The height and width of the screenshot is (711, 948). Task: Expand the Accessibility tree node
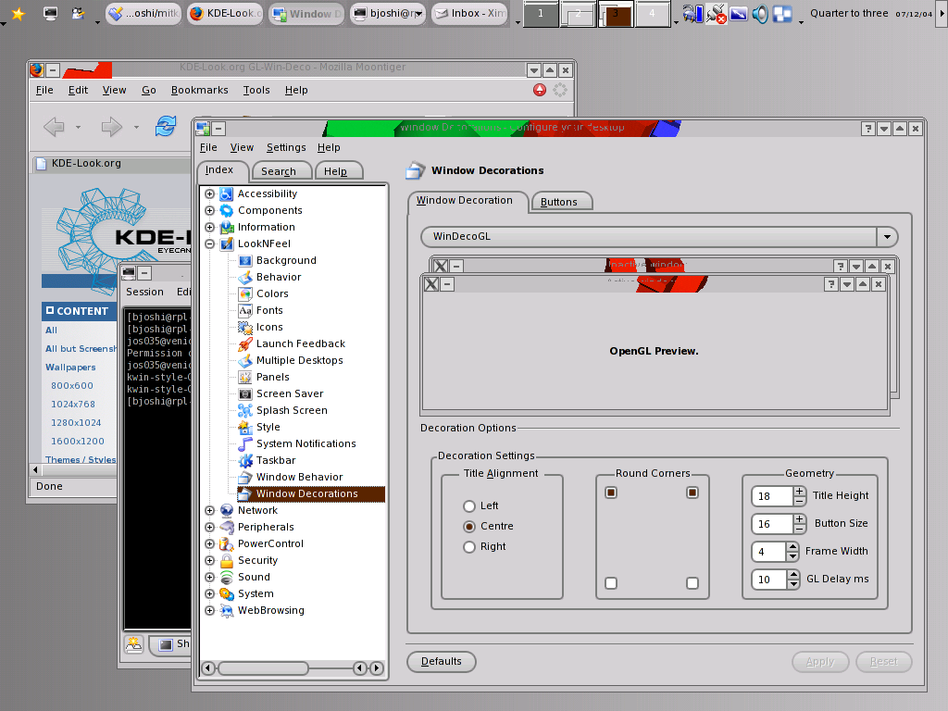pyautogui.click(x=210, y=194)
